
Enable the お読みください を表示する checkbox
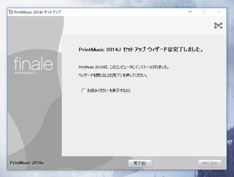pos(83,91)
